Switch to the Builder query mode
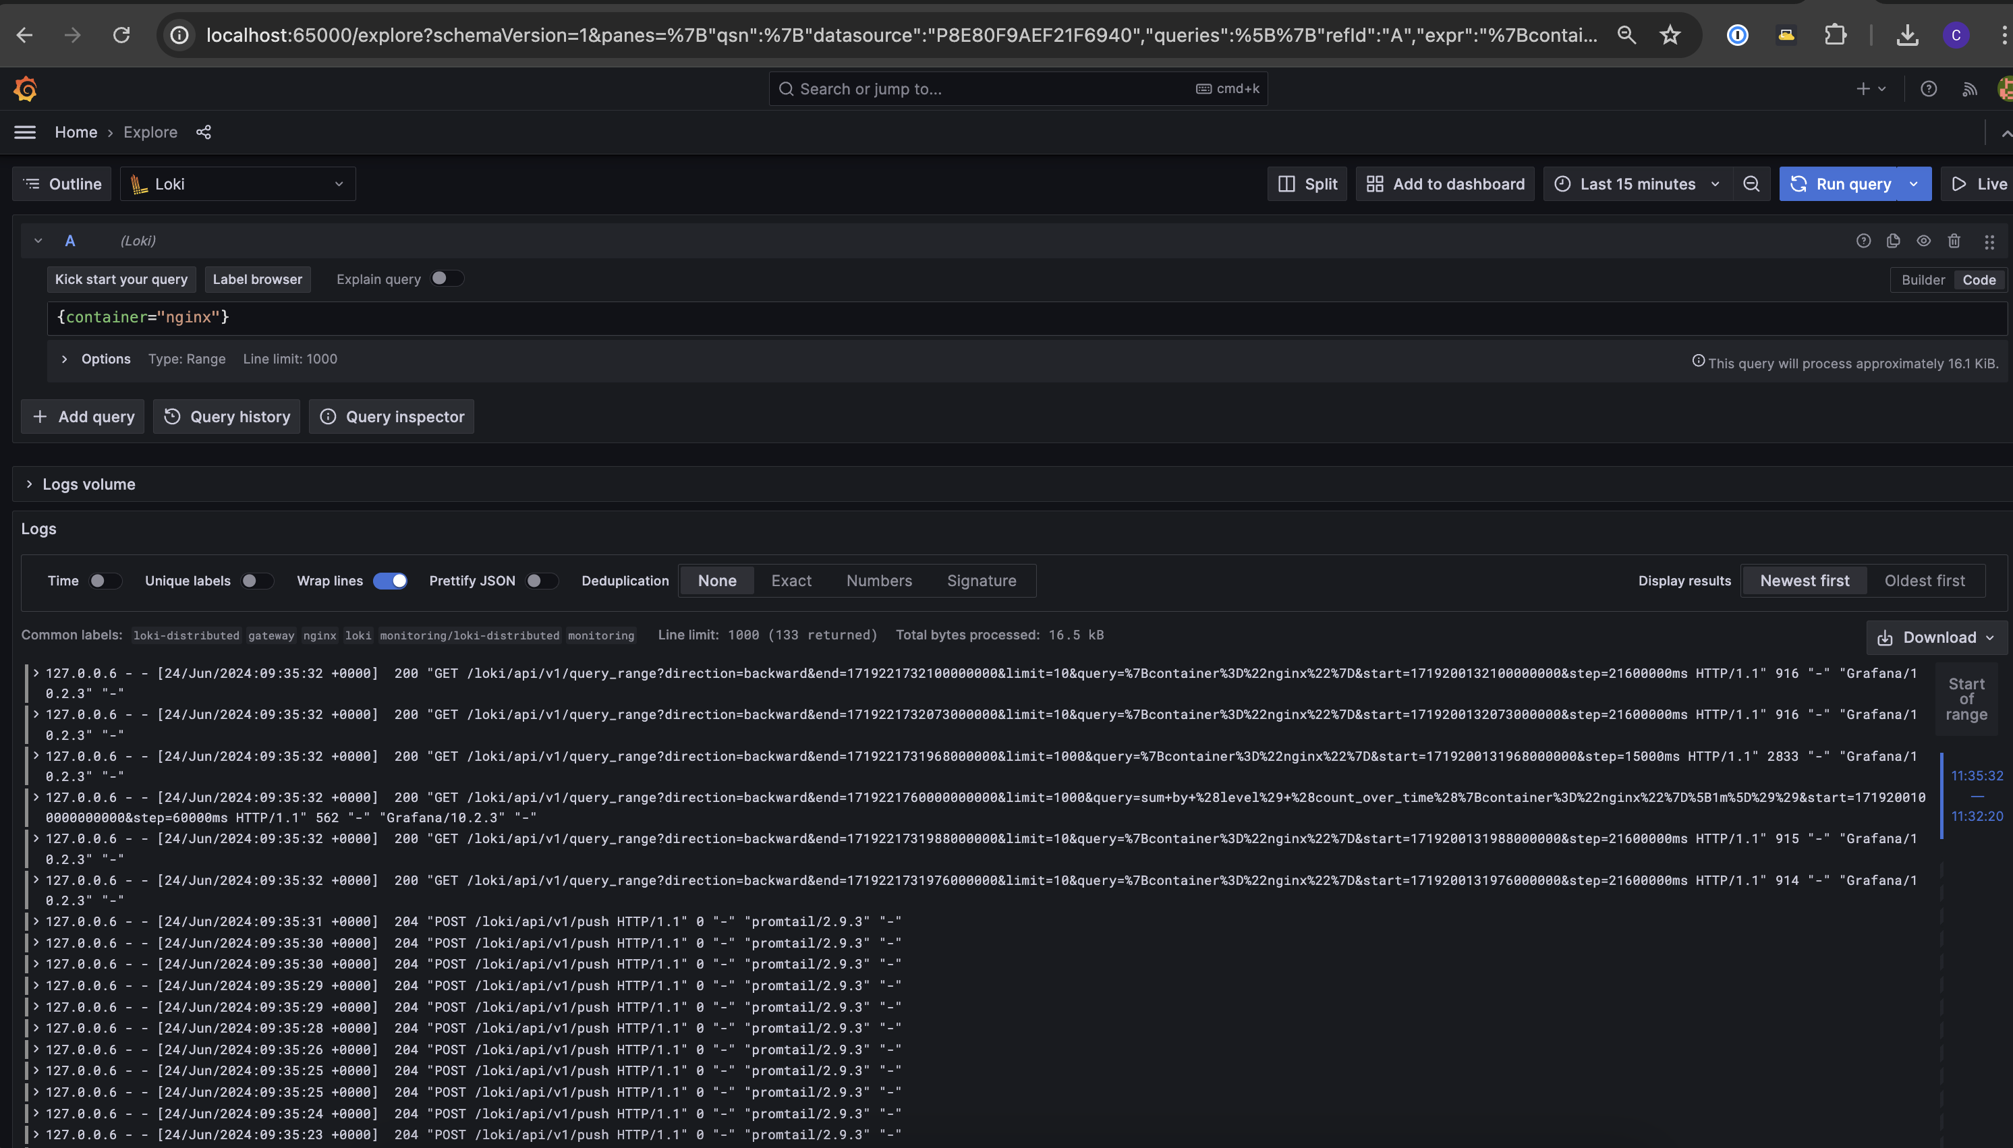This screenshot has height=1148, width=2013. pyautogui.click(x=1923, y=280)
